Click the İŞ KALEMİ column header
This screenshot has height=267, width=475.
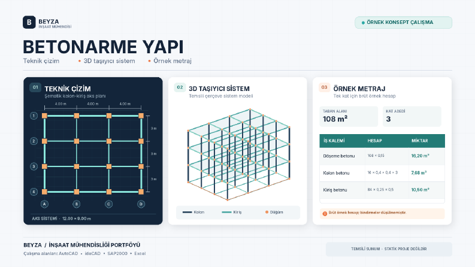click(334, 141)
